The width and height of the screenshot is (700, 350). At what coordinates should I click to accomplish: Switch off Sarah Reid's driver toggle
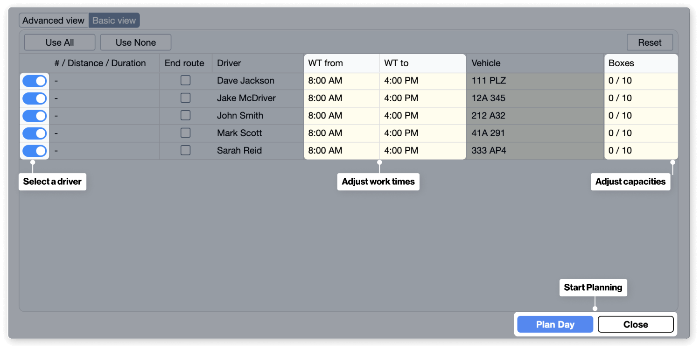pyautogui.click(x=35, y=151)
